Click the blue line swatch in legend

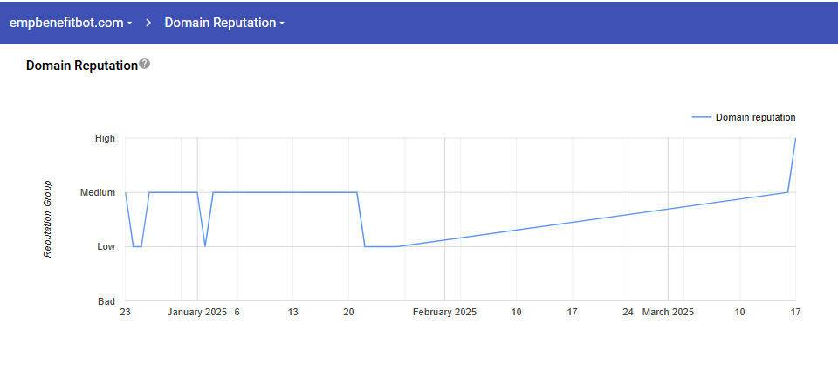click(x=701, y=117)
